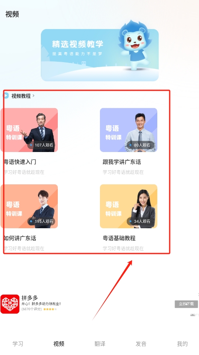Tap the blue lion mascot on banner

pyautogui.click(x=135, y=45)
